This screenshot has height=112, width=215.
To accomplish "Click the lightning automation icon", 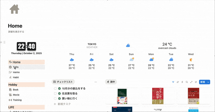I will 182,82.
